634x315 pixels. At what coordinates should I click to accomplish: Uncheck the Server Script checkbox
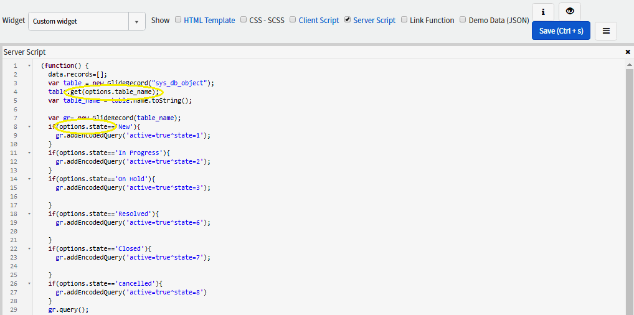coord(348,20)
